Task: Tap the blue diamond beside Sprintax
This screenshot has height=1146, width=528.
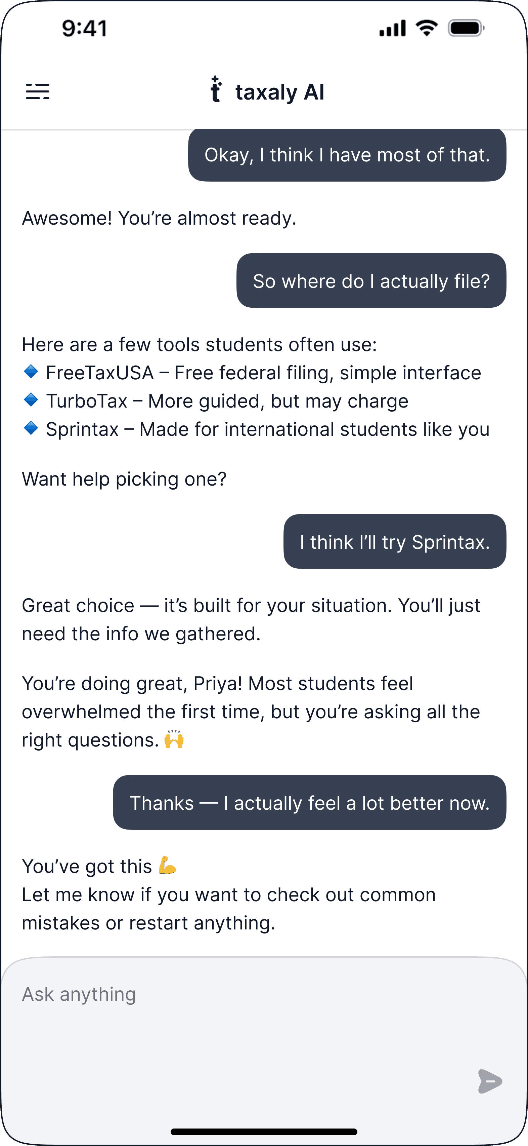Action: (31, 428)
